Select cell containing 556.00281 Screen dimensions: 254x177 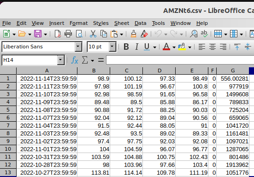point(233,78)
